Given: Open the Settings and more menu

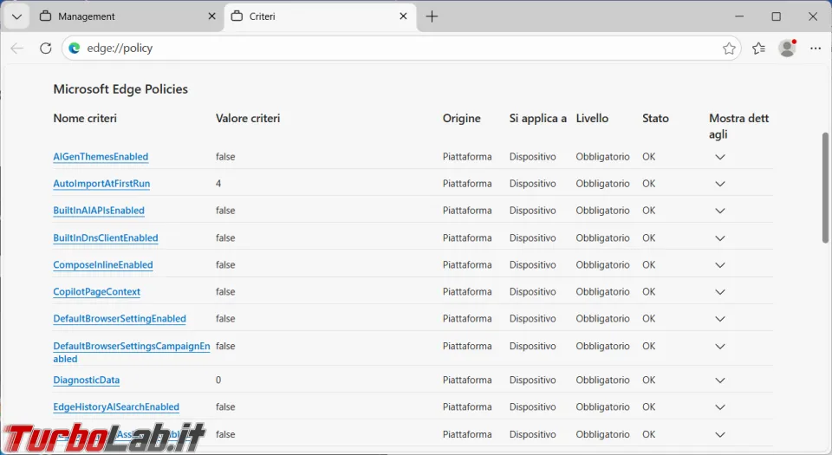Looking at the screenshot, I should pos(816,49).
